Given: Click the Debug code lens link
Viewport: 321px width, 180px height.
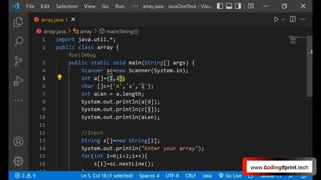Looking at the screenshot, I should (88, 55).
